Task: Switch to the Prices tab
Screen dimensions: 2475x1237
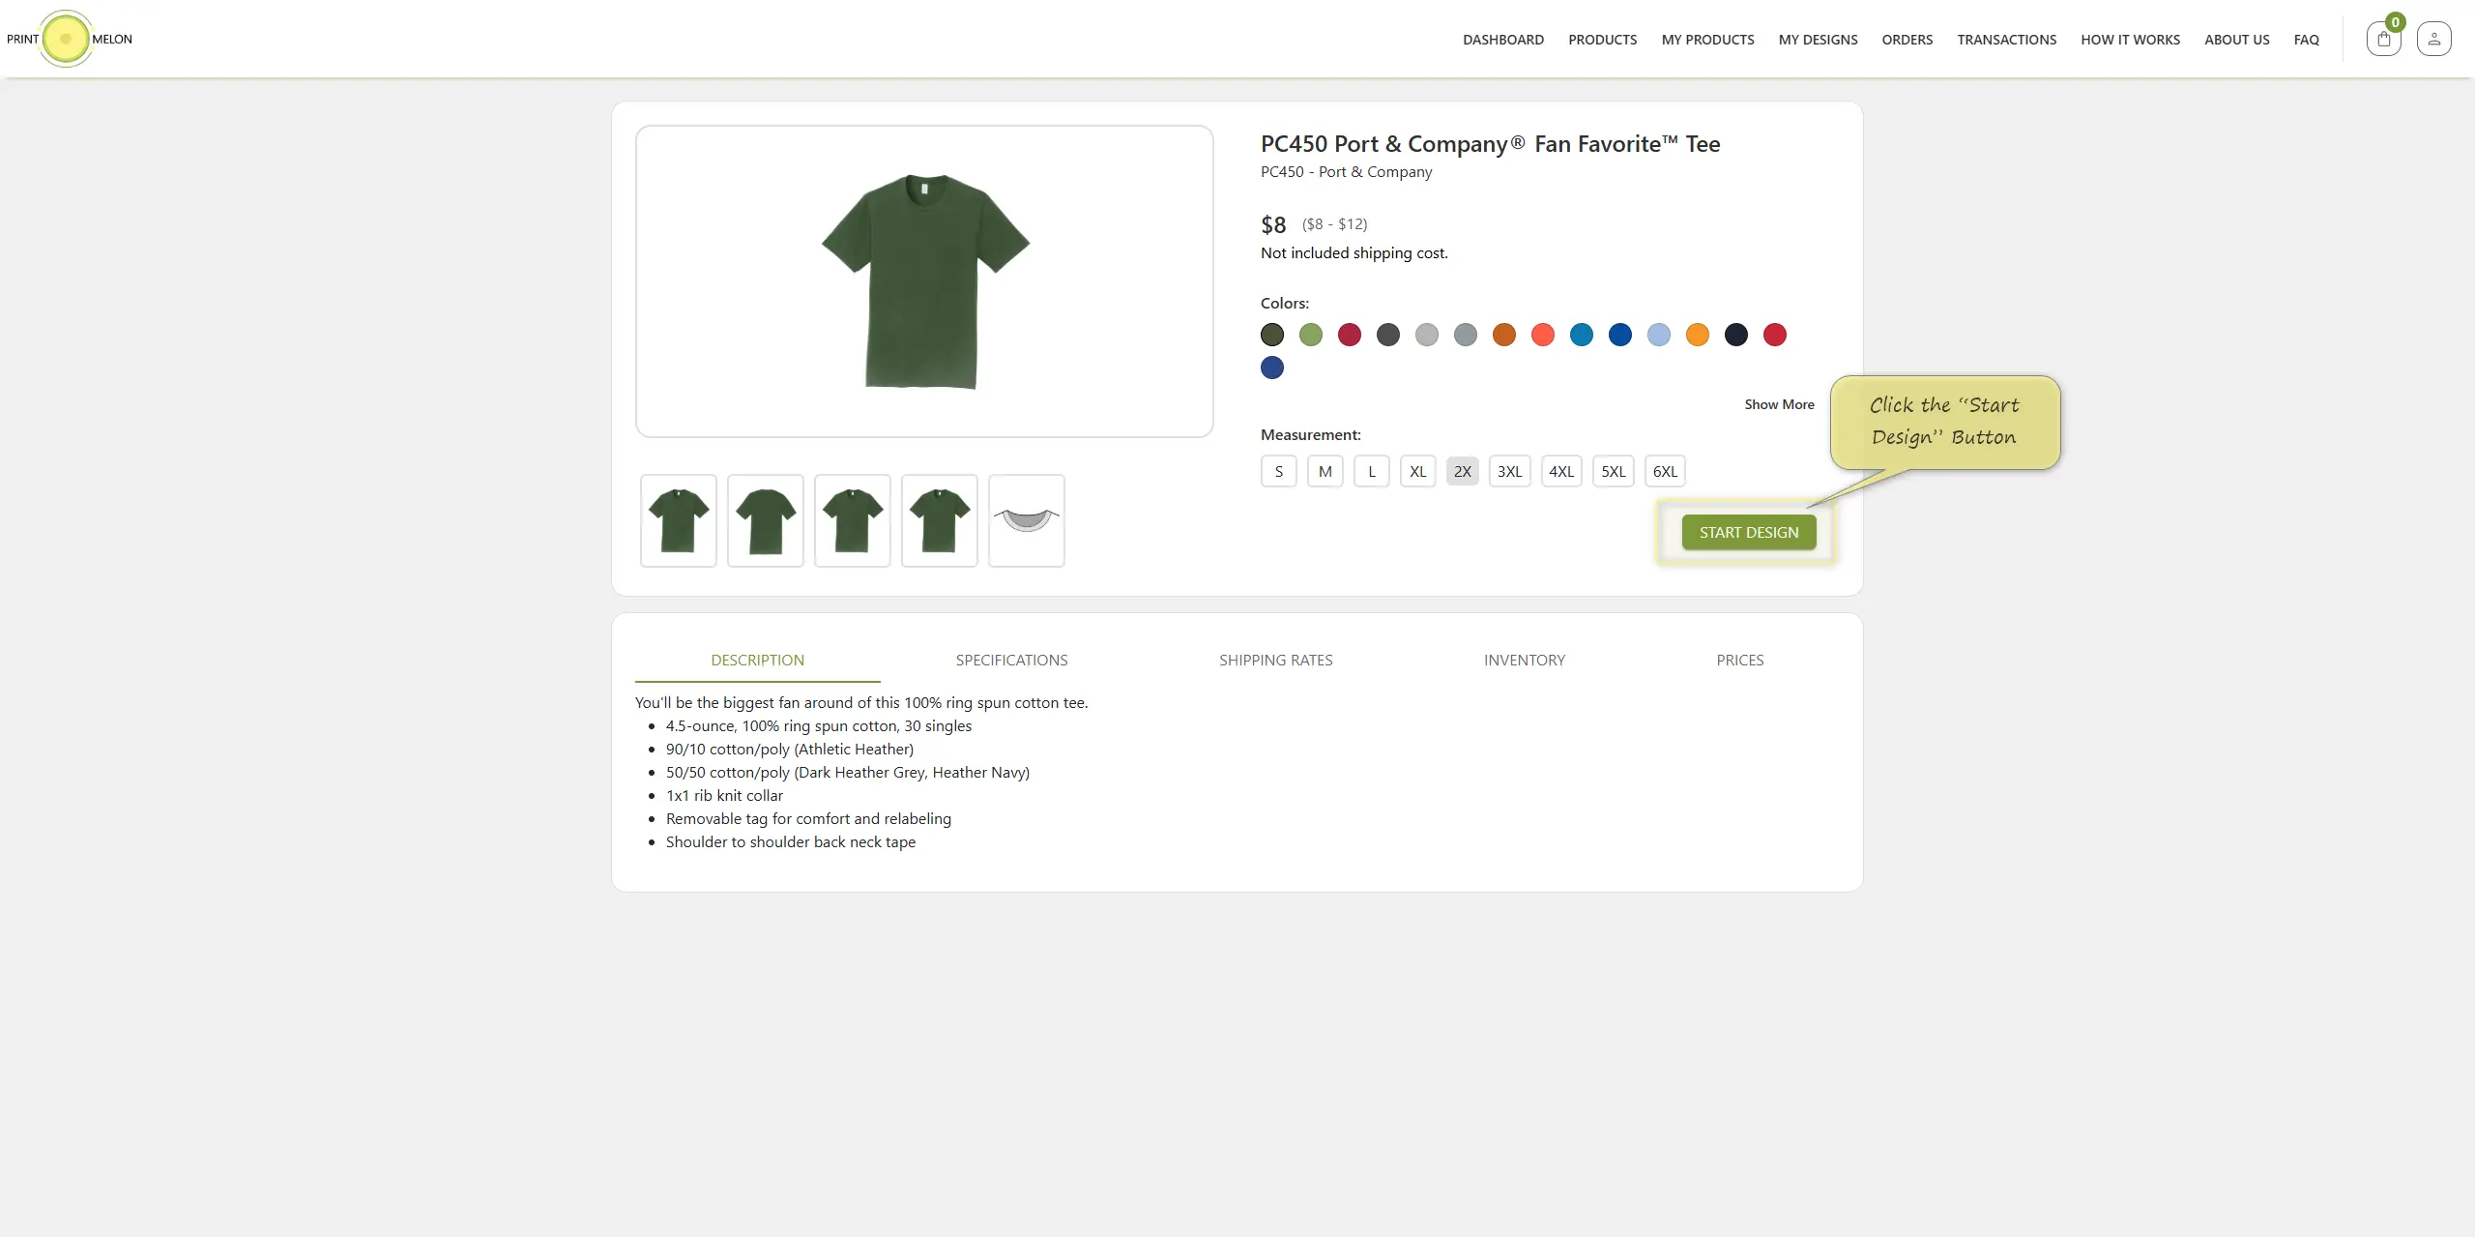Action: [x=1739, y=661]
